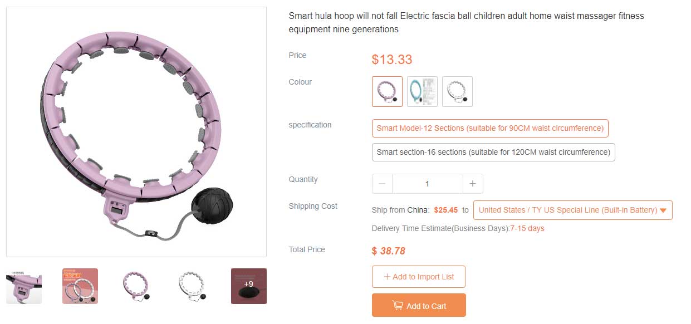Screen dimensions: 691x324
Task: Click the plus icon in Add to Import List
Action: pos(387,277)
